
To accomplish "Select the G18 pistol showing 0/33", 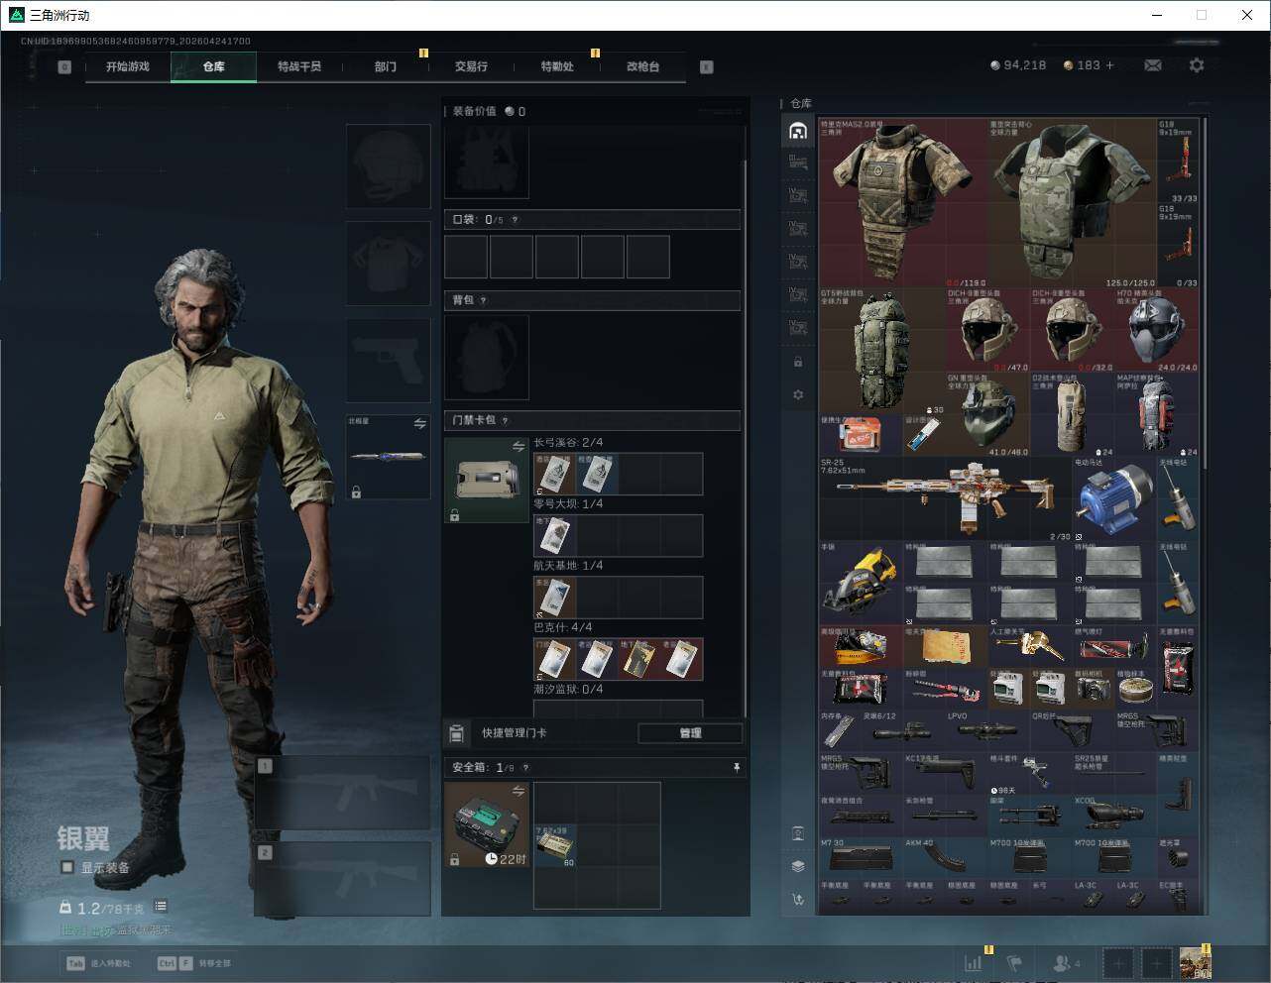I will [1178, 246].
